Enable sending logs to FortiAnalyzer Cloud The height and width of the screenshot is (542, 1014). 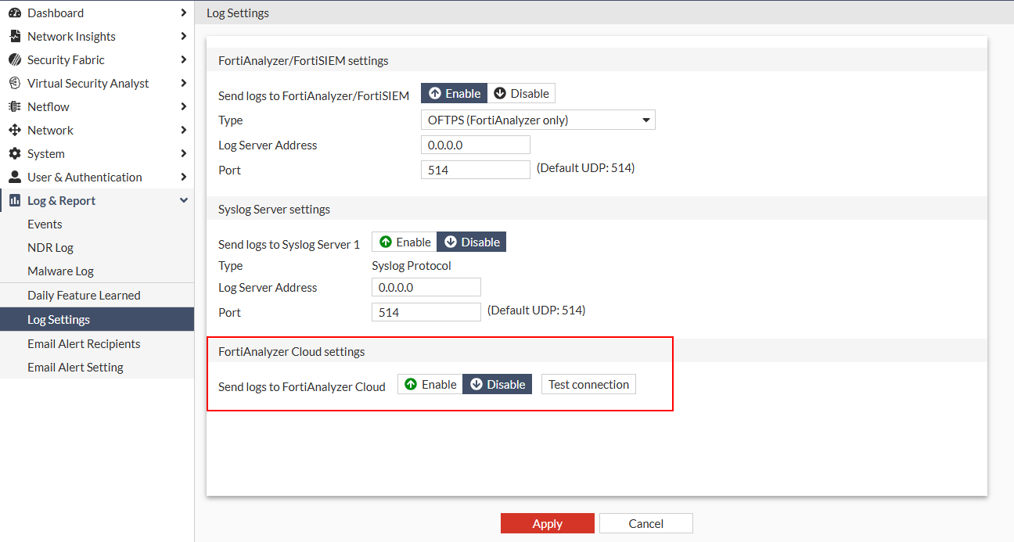[x=430, y=384]
